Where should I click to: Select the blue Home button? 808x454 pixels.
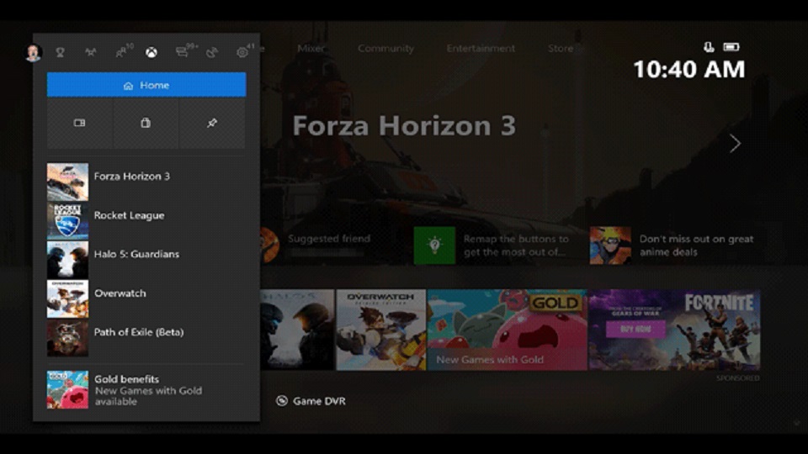[x=146, y=85]
